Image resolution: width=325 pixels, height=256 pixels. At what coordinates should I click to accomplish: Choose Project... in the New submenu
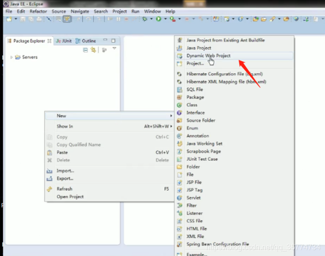click(x=234, y=63)
